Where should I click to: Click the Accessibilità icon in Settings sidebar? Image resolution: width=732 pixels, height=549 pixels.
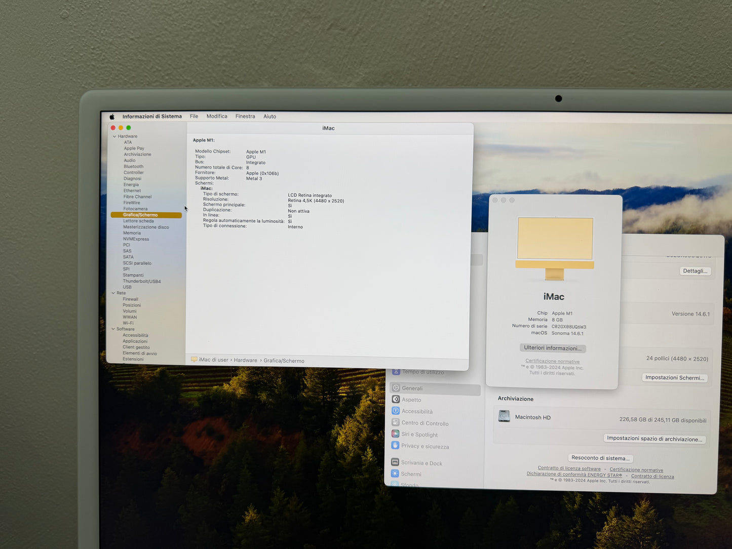pyautogui.click(x=396, y=411)
